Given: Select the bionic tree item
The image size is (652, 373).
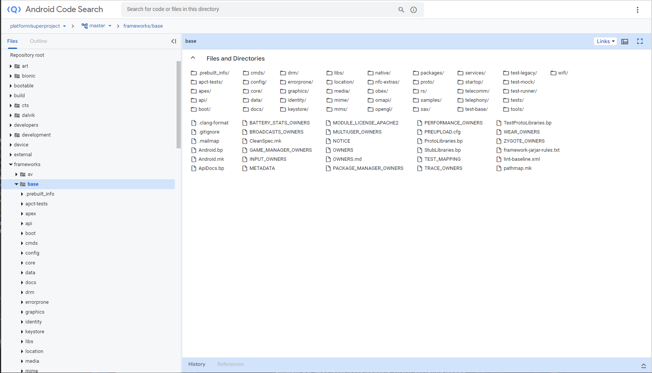Looking at the screenshot, I should pos(28,76).
